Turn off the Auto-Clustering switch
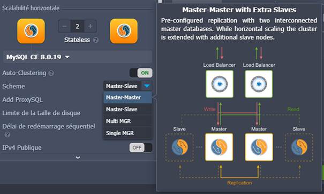Image resolution: width=324 pixels, height=194 pixels. tap(141, 73)
